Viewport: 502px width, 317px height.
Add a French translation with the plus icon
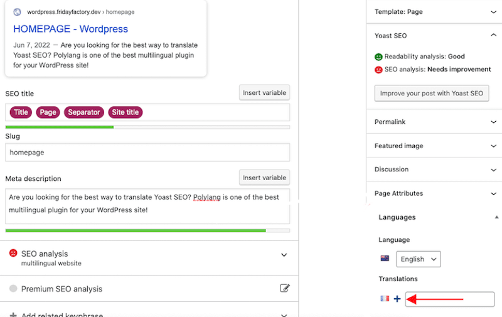[397, 299]
